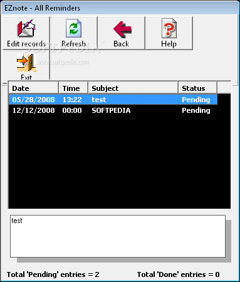Click Pending status of test reminder
The height and width of the screenshot is (282, 240).
coord(196,100)
